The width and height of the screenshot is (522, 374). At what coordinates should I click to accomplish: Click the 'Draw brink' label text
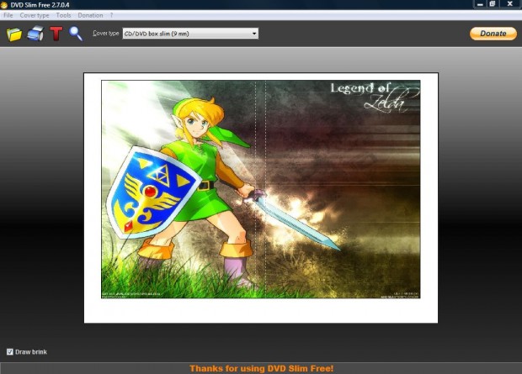(31, 351)
